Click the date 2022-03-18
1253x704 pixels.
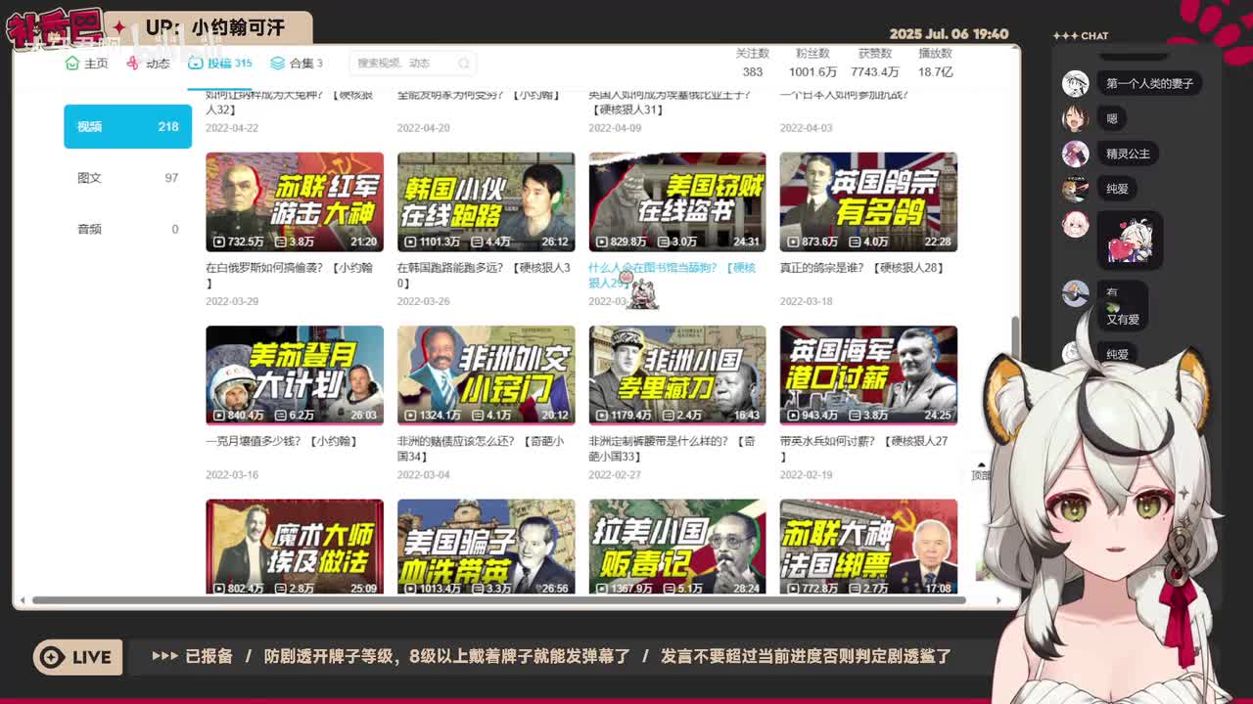click(x=807, y=301)
